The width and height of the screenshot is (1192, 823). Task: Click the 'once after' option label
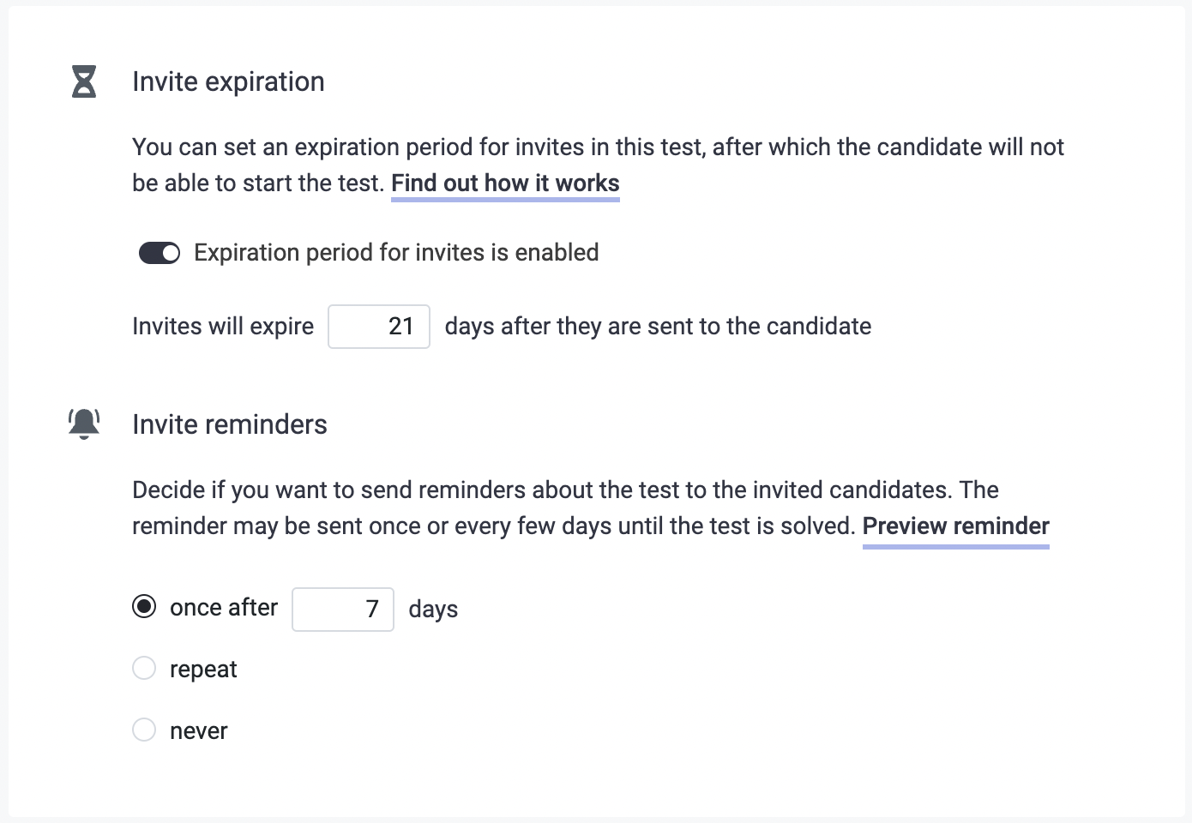click(x=224, y=608)
